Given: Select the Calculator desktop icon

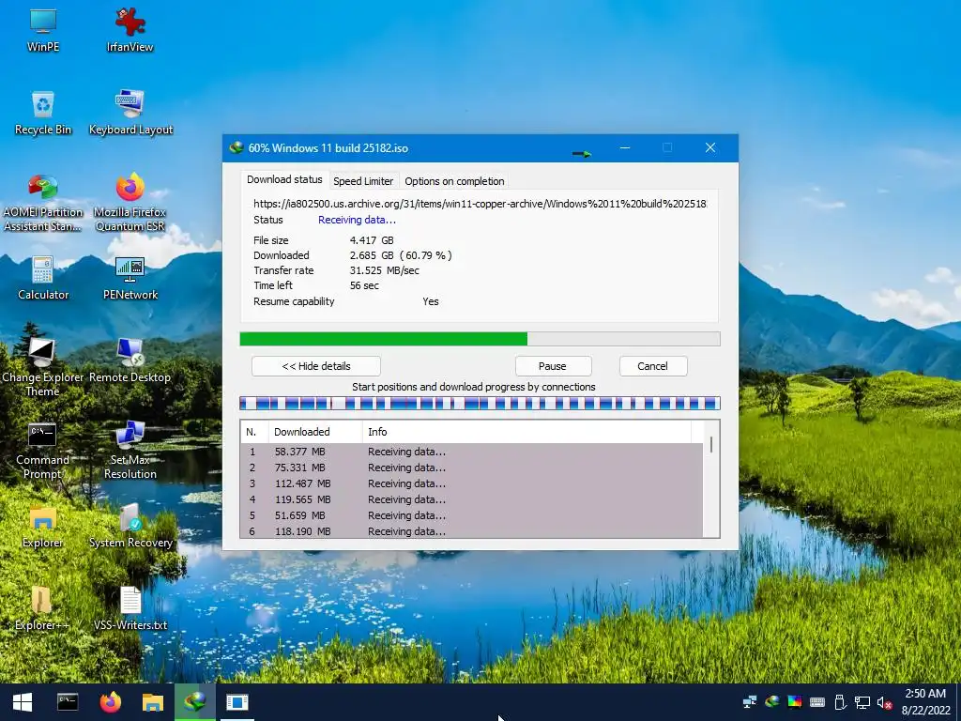Looking at the screenshot, I should (x=43, y=278).
